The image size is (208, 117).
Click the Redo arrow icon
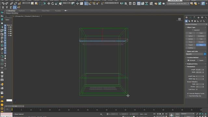tap(7, 4)
